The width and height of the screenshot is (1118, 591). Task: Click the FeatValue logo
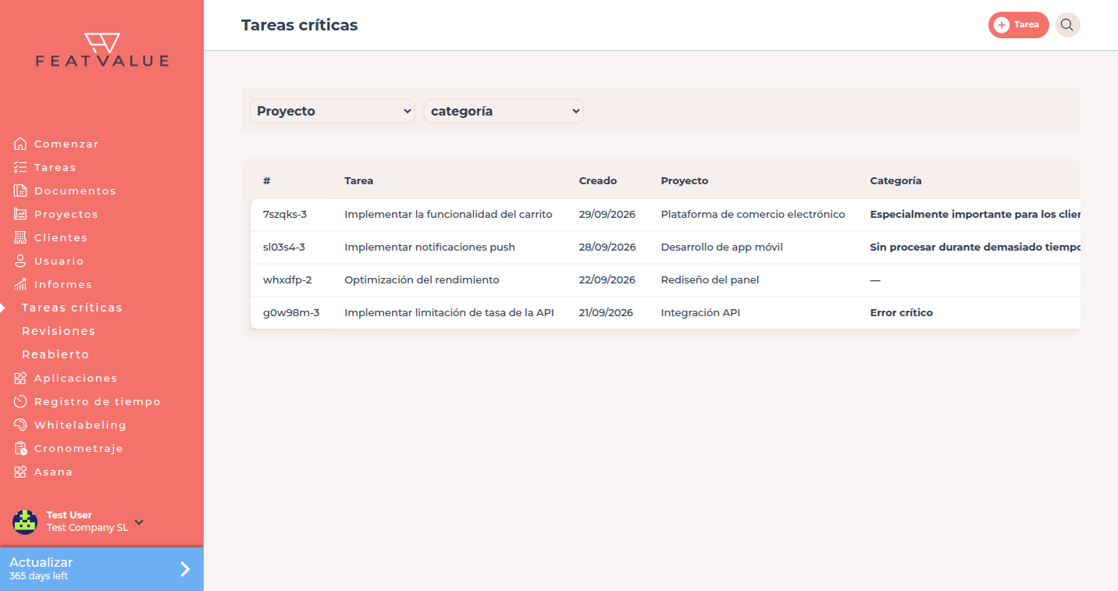pyautogui.click(x=102, y=50)
